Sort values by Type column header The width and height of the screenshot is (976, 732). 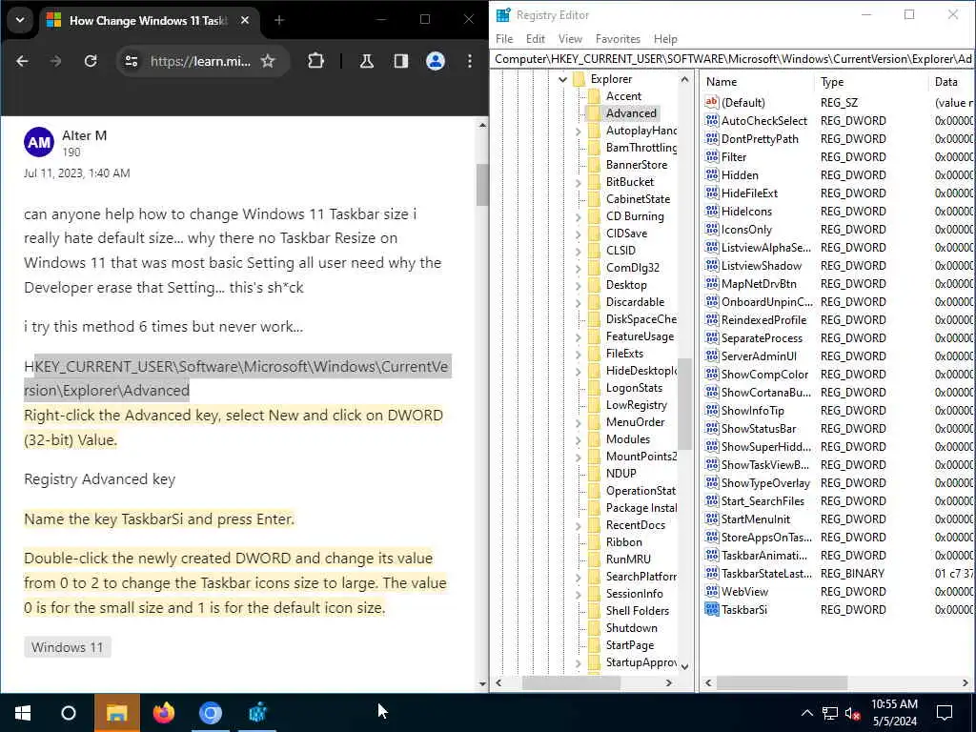click(870, 82)
